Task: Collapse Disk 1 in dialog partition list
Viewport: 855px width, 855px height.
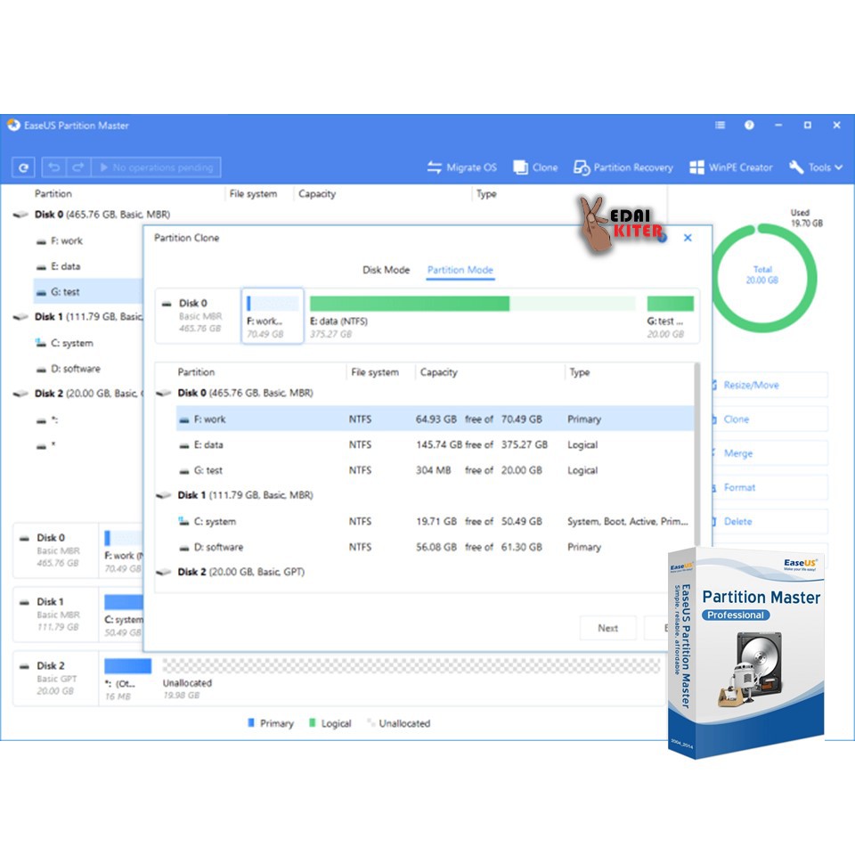Action: tap(163, 495)
